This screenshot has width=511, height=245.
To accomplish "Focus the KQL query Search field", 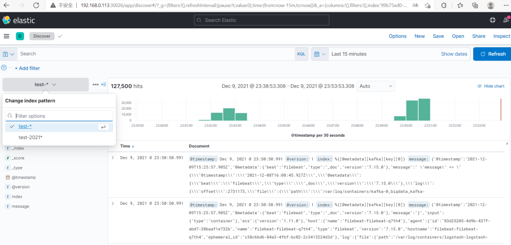I will (157, 54).
